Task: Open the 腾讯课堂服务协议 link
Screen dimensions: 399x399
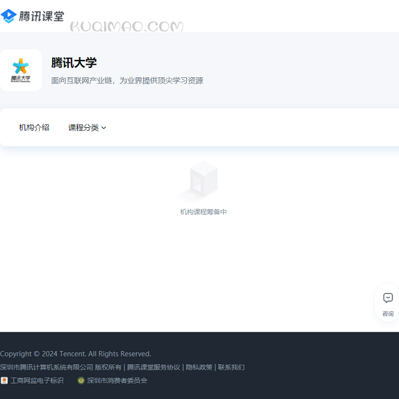Action: (x=153, y=367)
